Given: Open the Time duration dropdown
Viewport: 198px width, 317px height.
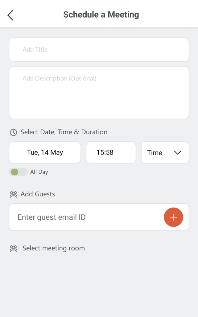Looking at the screenshot, I should click(165, 153).
